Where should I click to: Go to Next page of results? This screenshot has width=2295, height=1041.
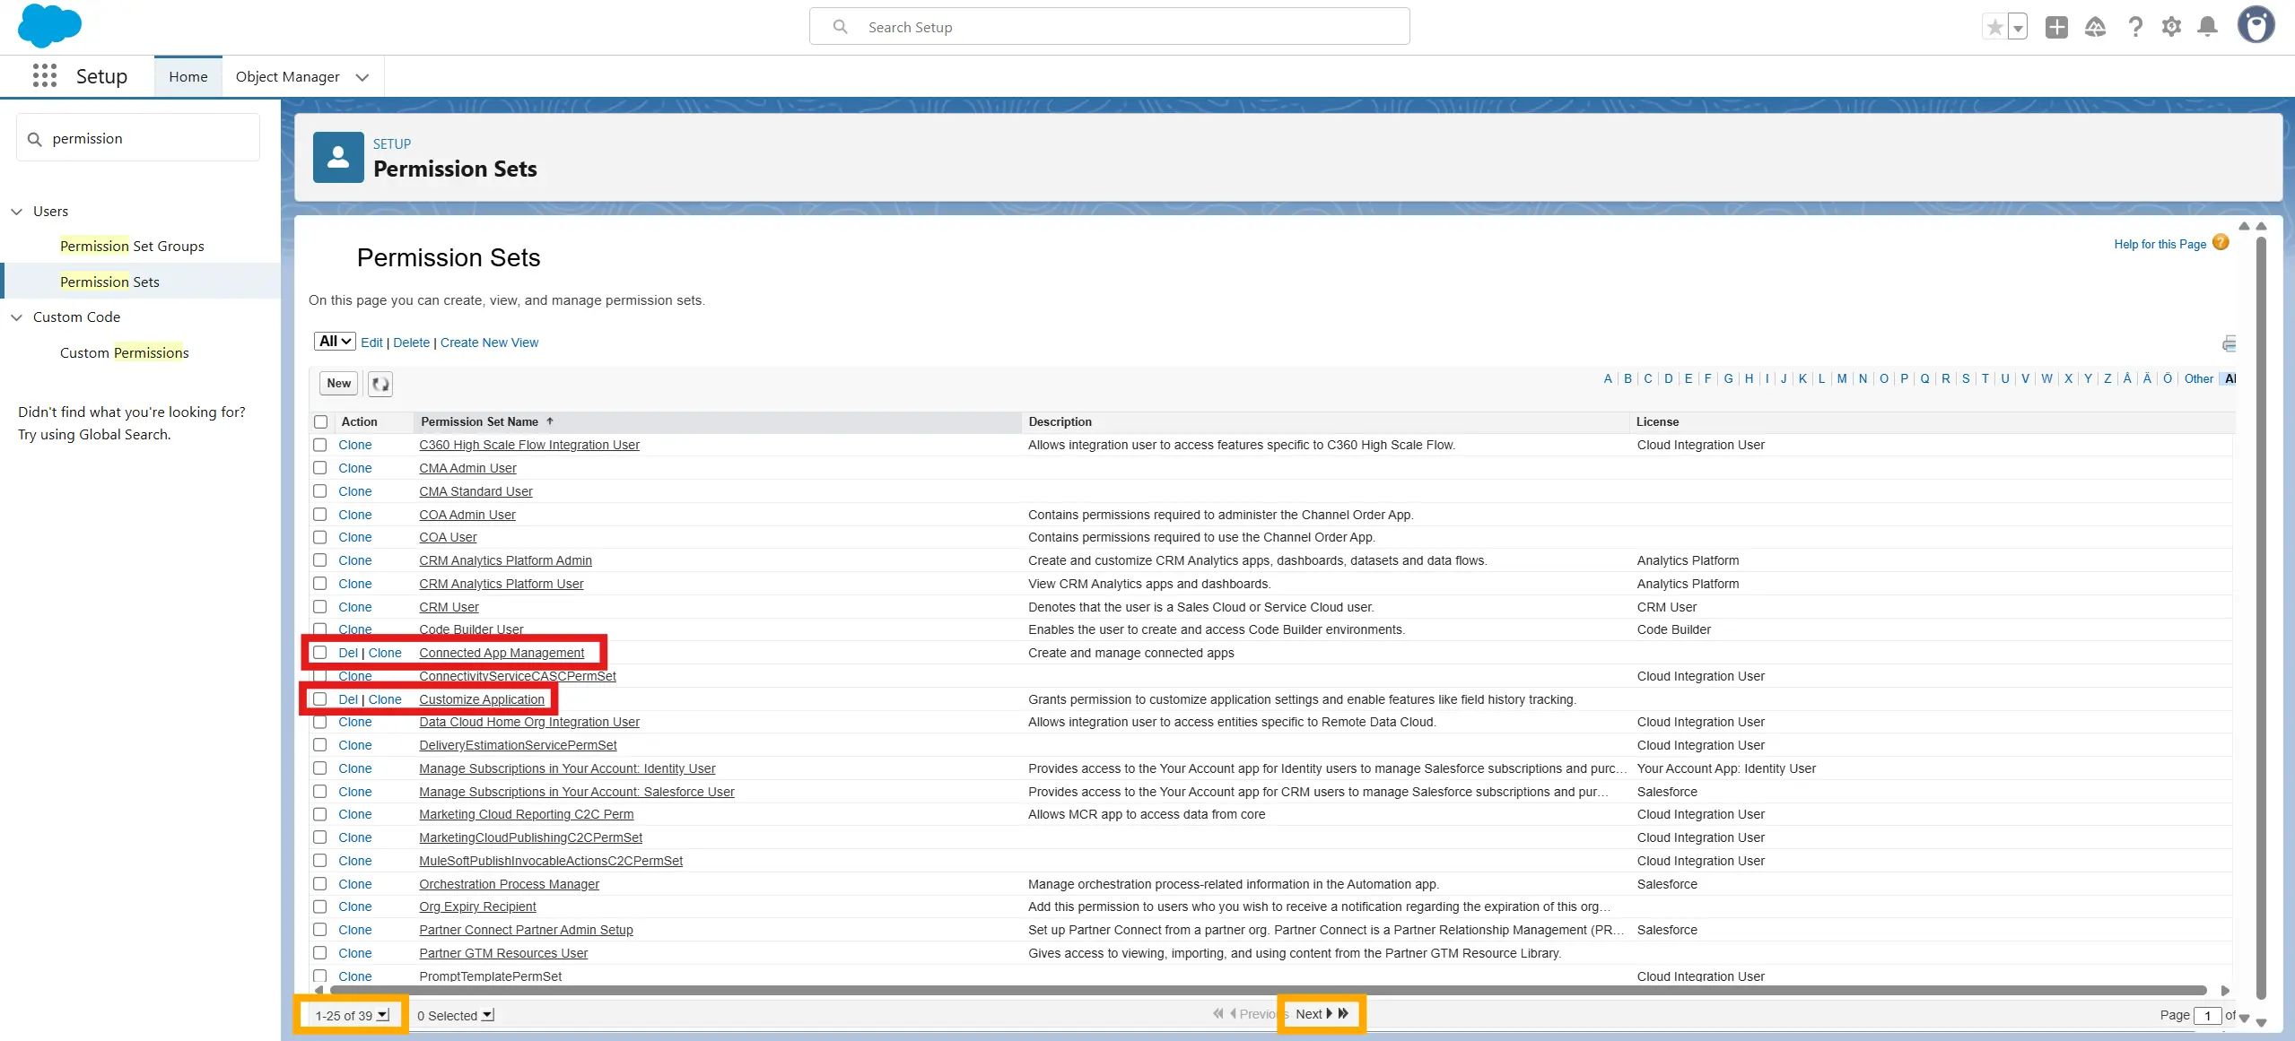click(1310, 1014)
